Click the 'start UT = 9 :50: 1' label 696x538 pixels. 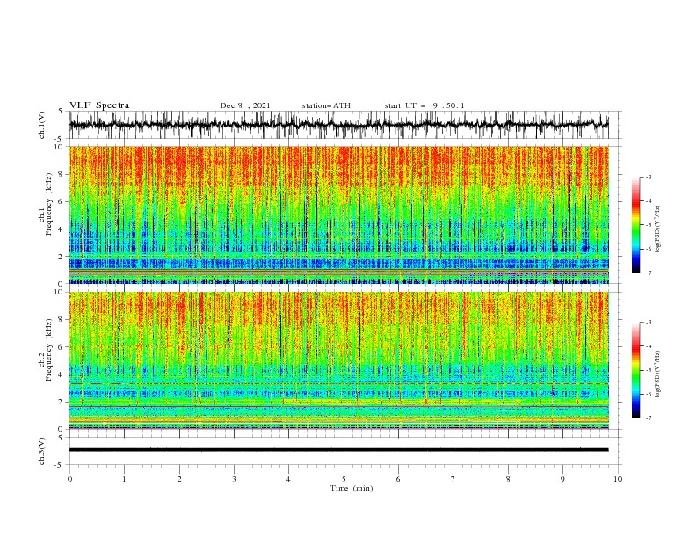click(424, 105)
